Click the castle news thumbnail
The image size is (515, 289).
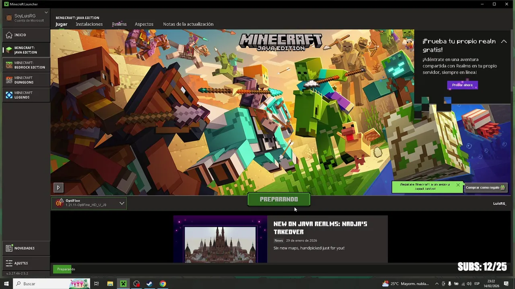click(220, 240)
